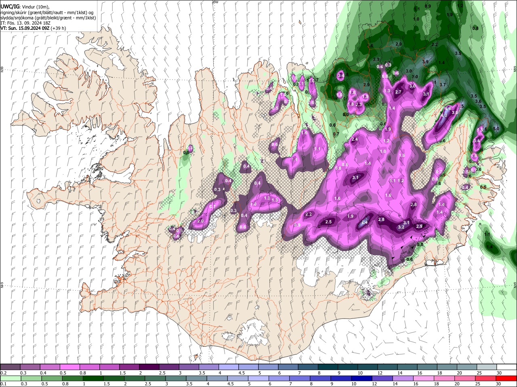Click the UWC/IG title text
The height and width of the screenshot is (387, 517).
[10, 7]
